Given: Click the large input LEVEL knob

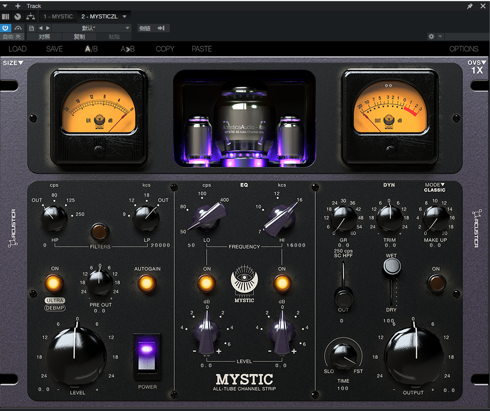Looking at the screenshot, I should pos(76,355).
